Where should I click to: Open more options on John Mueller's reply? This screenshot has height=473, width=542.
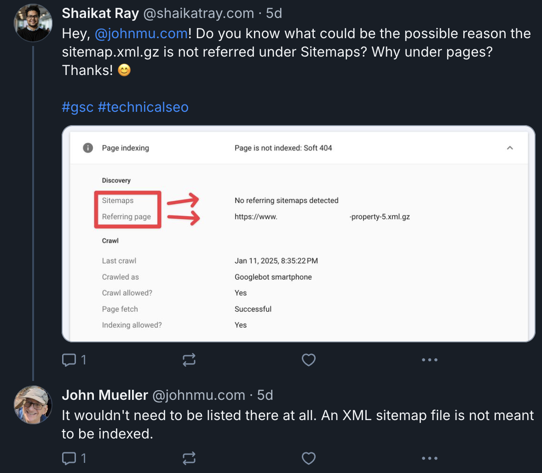click(x=429, y=458)
